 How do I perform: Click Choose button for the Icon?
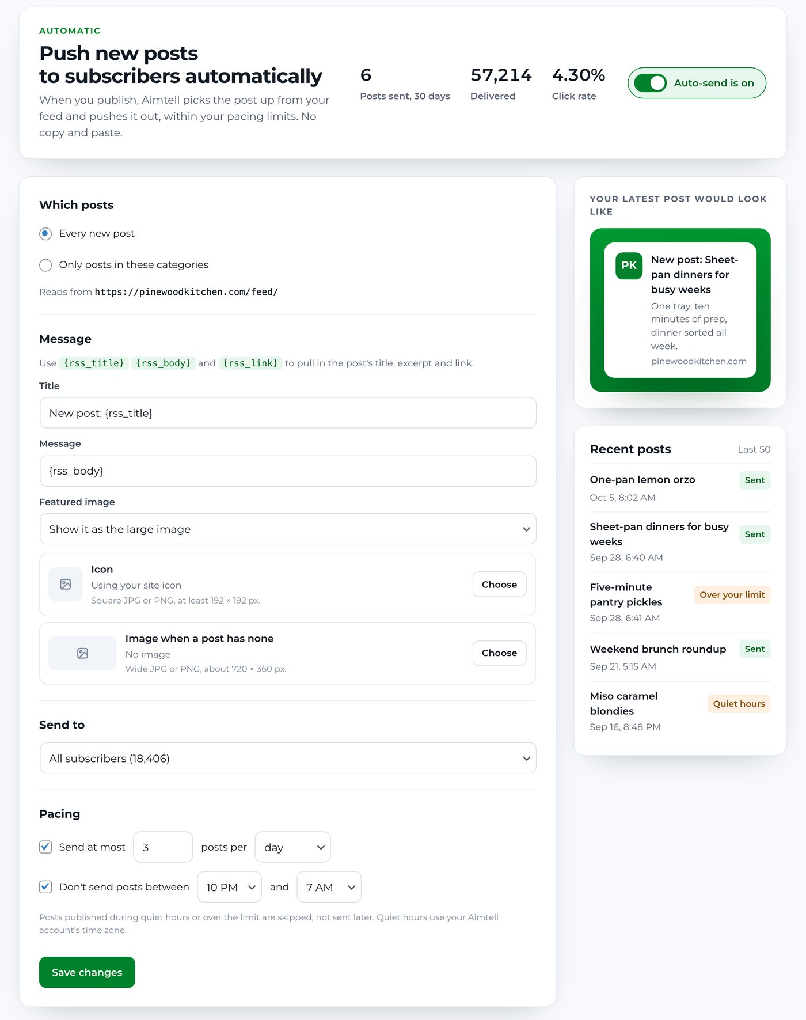pyautogui.click(x=499, y=584)
